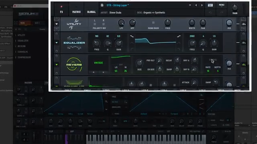Click the Utility PAN knob
Viewport: 257px width, 144px height.
[203, 23]
